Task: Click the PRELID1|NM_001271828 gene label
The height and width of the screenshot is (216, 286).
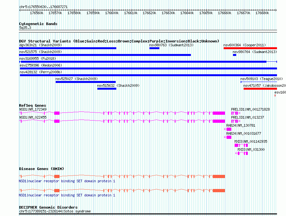Action: 250,110
